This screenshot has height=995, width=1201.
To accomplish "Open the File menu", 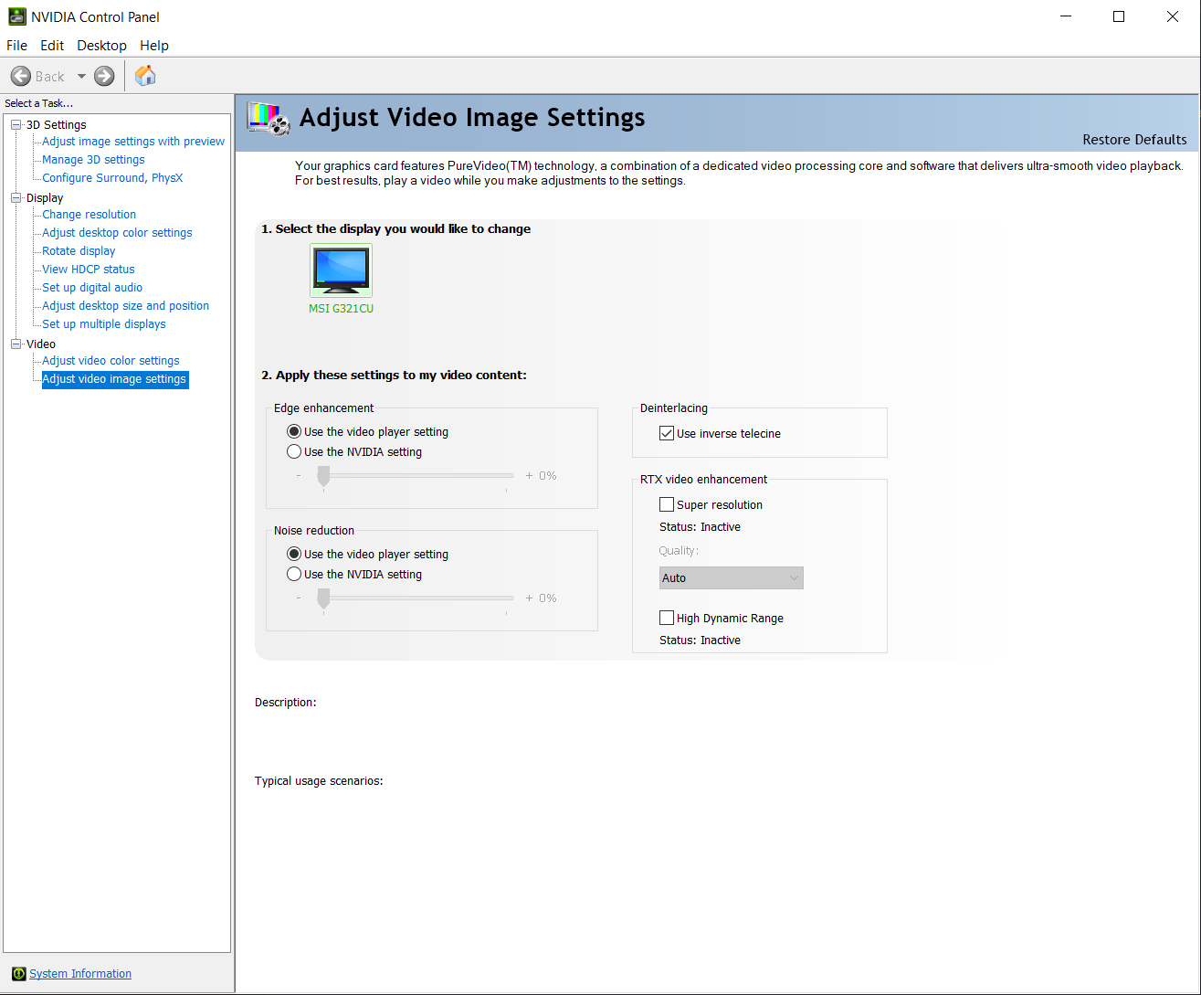I will point(17,45).
